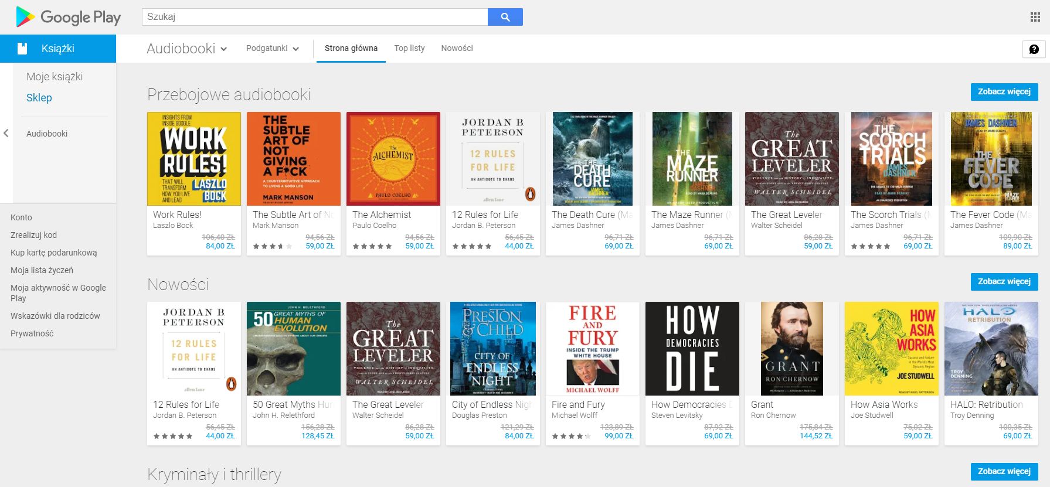This screenshot has height=487, width=1050.
Task: Click Zobacz więcej for Nowości section
Action: pos(1004,282)
